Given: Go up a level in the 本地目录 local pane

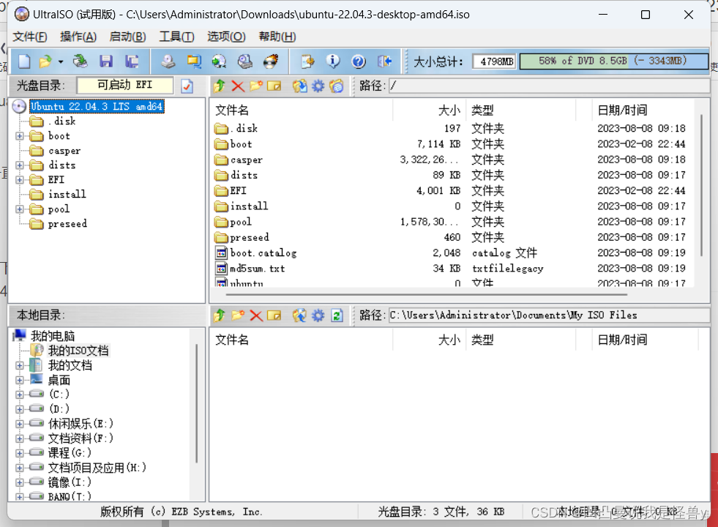Looking at the screenshot, I should pyautogui.click(x=220, y=315).
